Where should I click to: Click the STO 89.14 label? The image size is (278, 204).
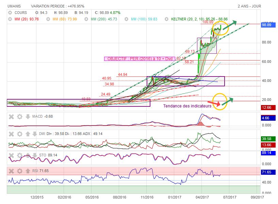point(48,155)
